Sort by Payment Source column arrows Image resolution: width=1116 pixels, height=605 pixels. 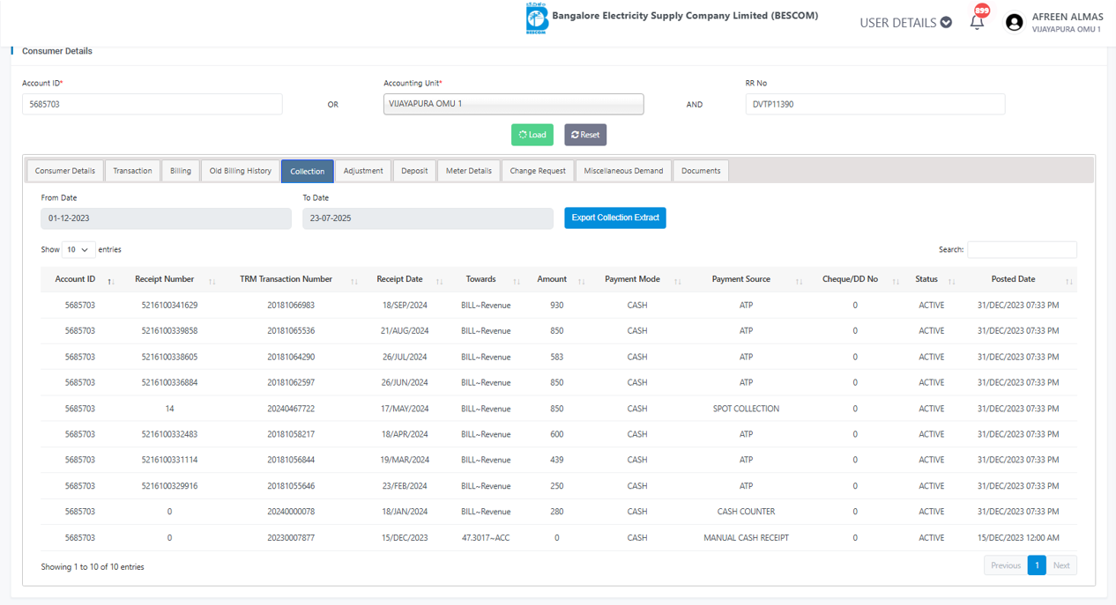pos(800,280)
